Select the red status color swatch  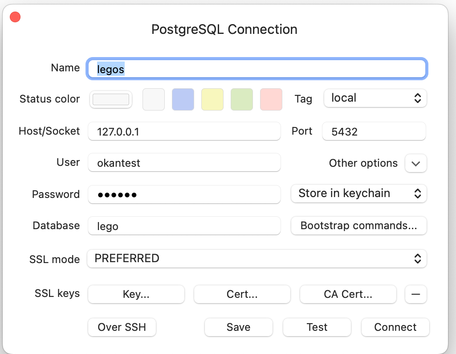point(271,99)
